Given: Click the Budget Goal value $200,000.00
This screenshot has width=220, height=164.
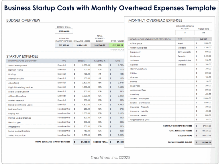Looking at the screenshot, I should (x=64, y=31).
